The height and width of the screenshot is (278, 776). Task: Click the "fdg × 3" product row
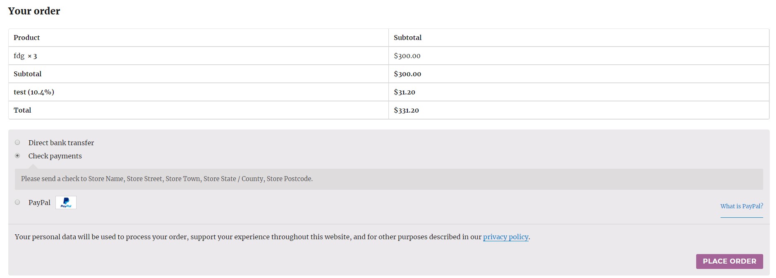pyautogui.click(x=25, y=56)
